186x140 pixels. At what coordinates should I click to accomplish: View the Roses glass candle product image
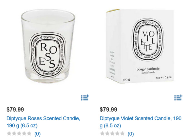(48, 46)
